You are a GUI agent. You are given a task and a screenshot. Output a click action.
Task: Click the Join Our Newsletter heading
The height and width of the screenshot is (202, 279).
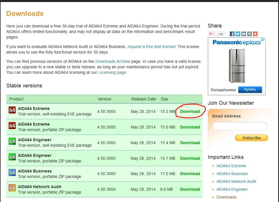click(x=231, y=103)
